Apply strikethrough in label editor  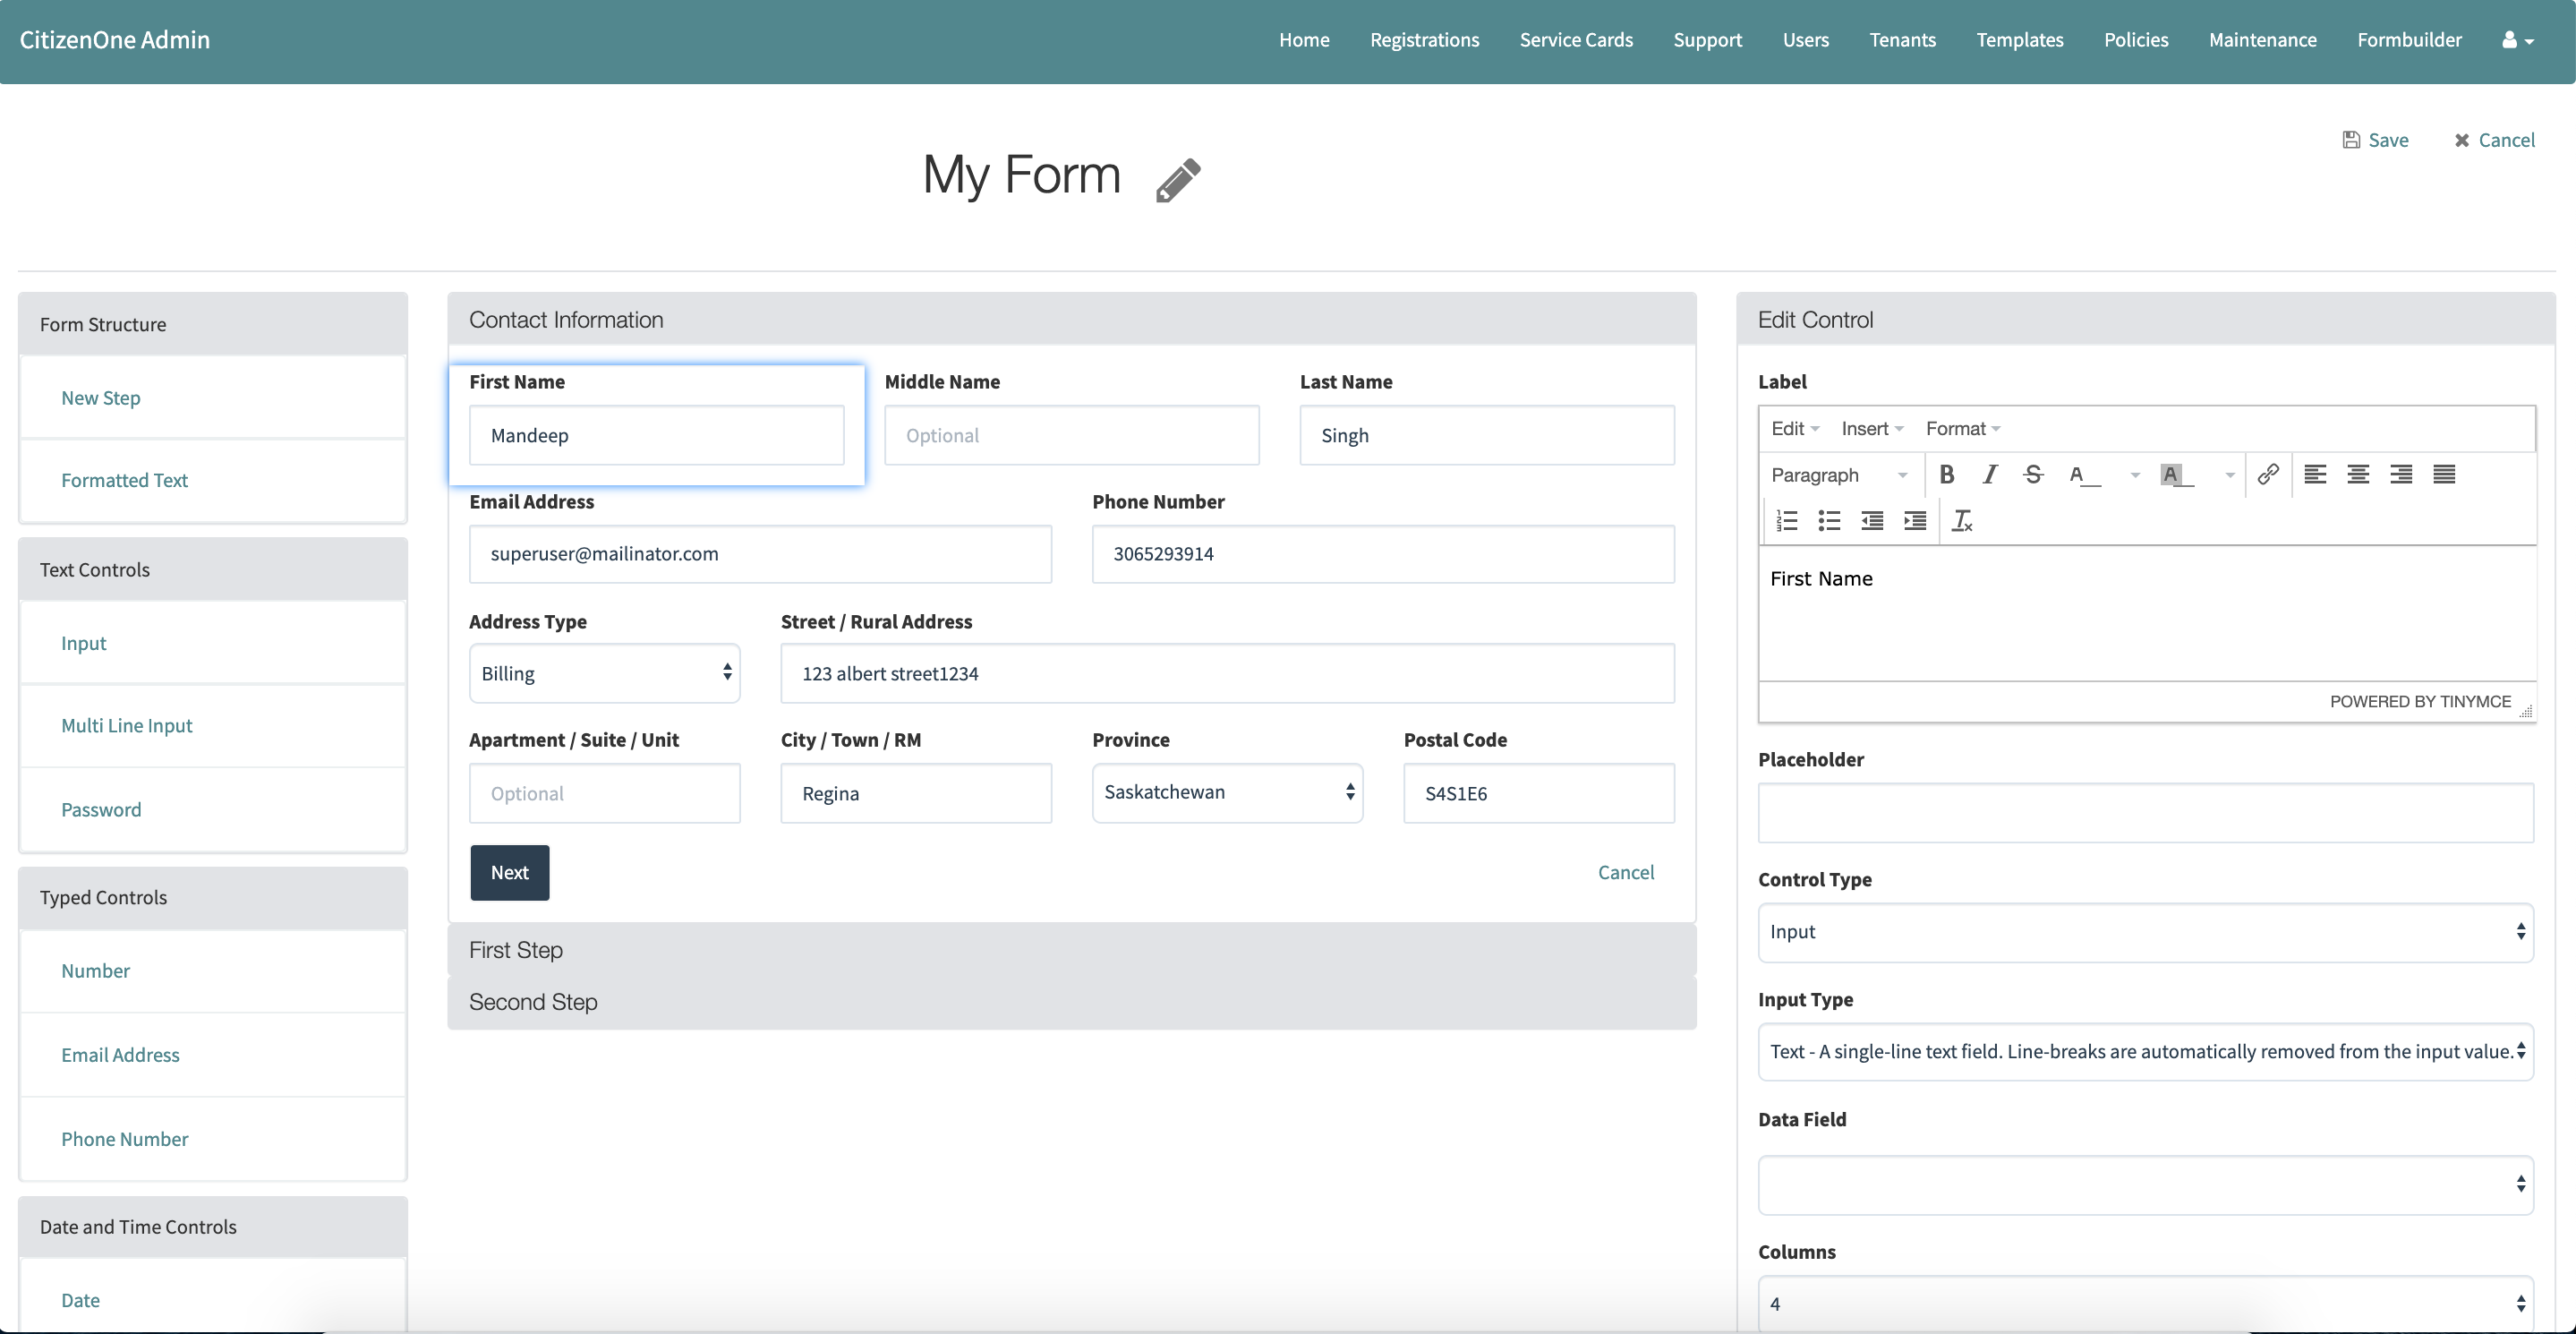[2033, 475]
